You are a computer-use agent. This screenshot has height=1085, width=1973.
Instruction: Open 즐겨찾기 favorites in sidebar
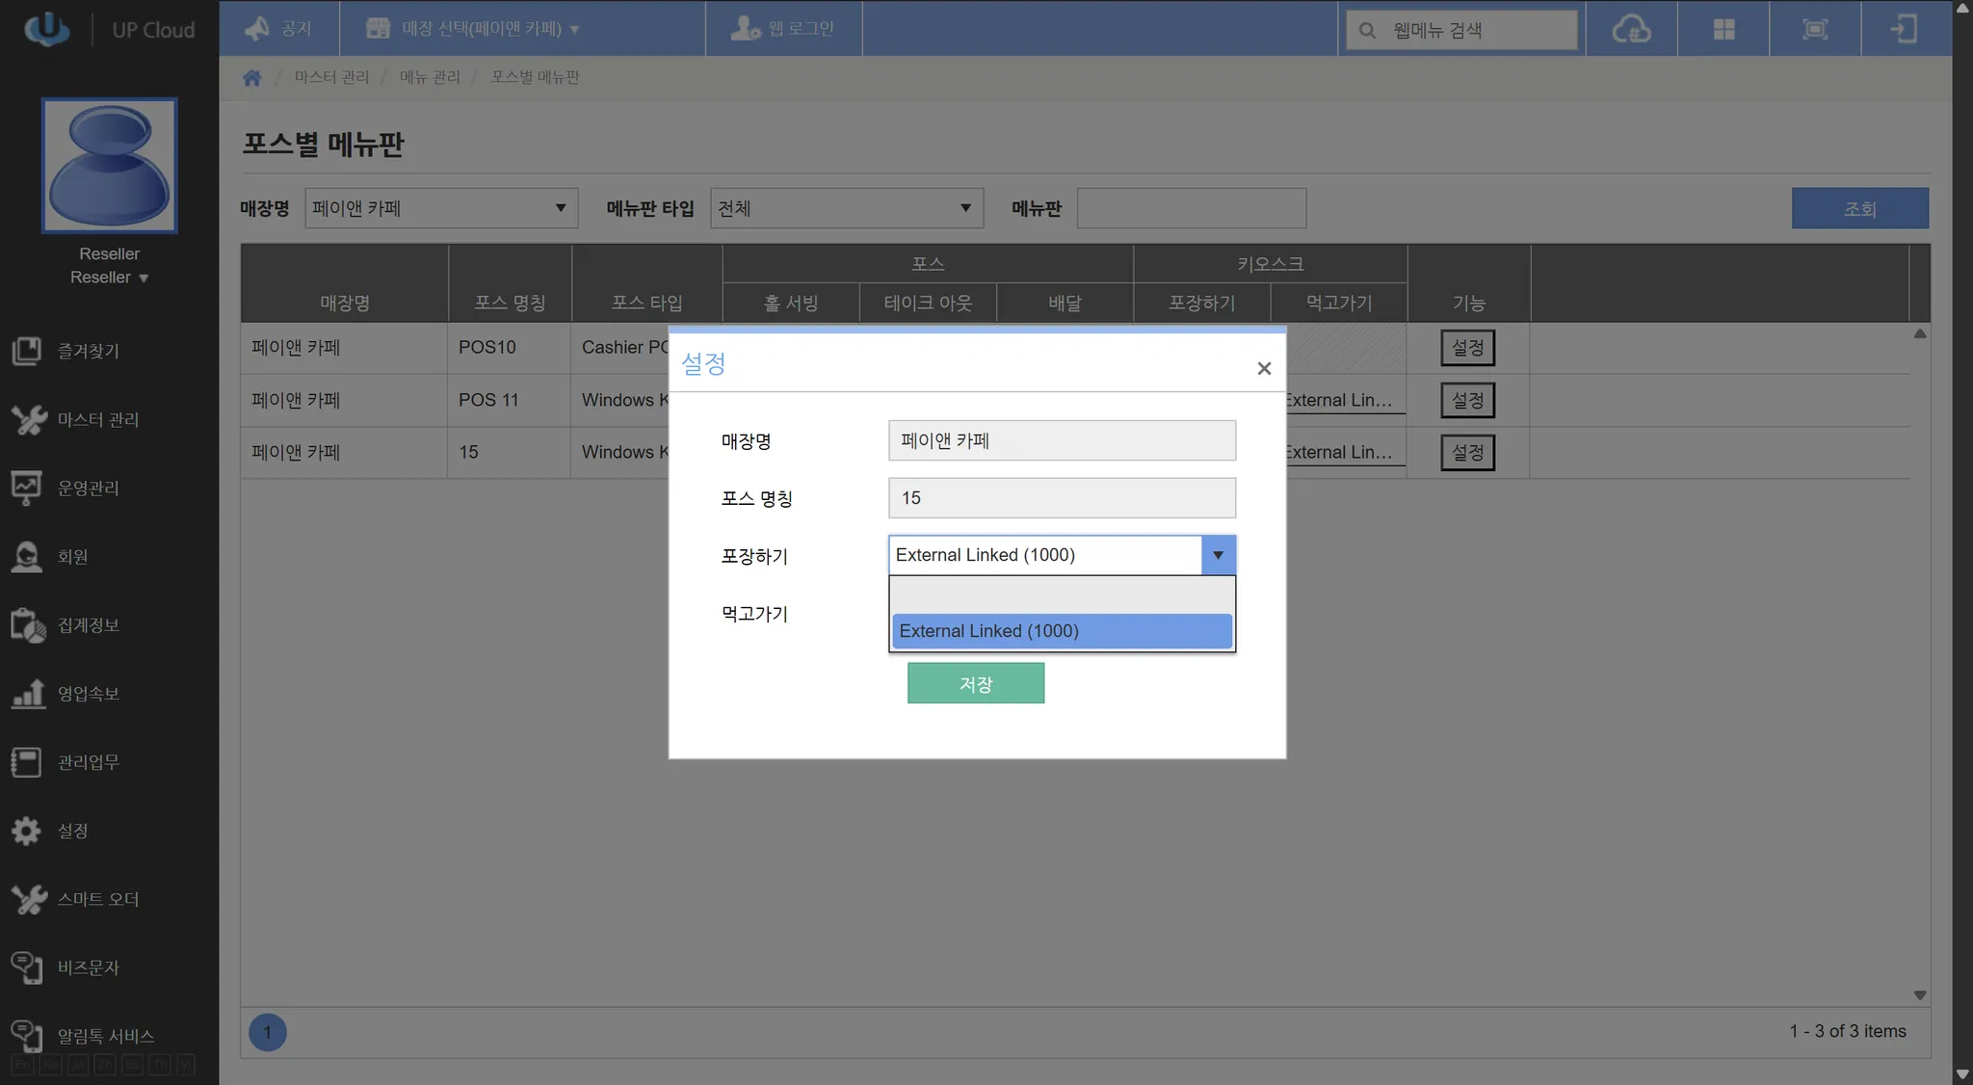coord(87,351)
